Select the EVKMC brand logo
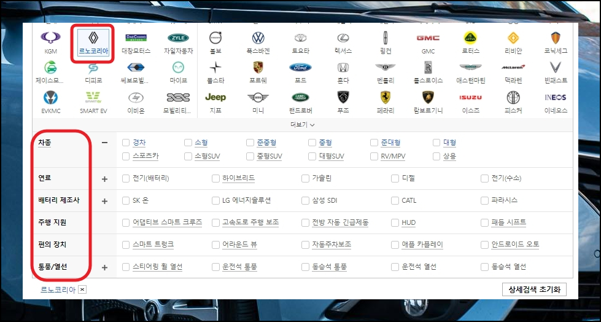The image size is (601, 322). point(50,97)
